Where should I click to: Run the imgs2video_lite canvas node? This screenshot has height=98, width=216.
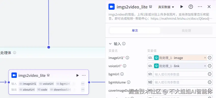coord(77,75)
